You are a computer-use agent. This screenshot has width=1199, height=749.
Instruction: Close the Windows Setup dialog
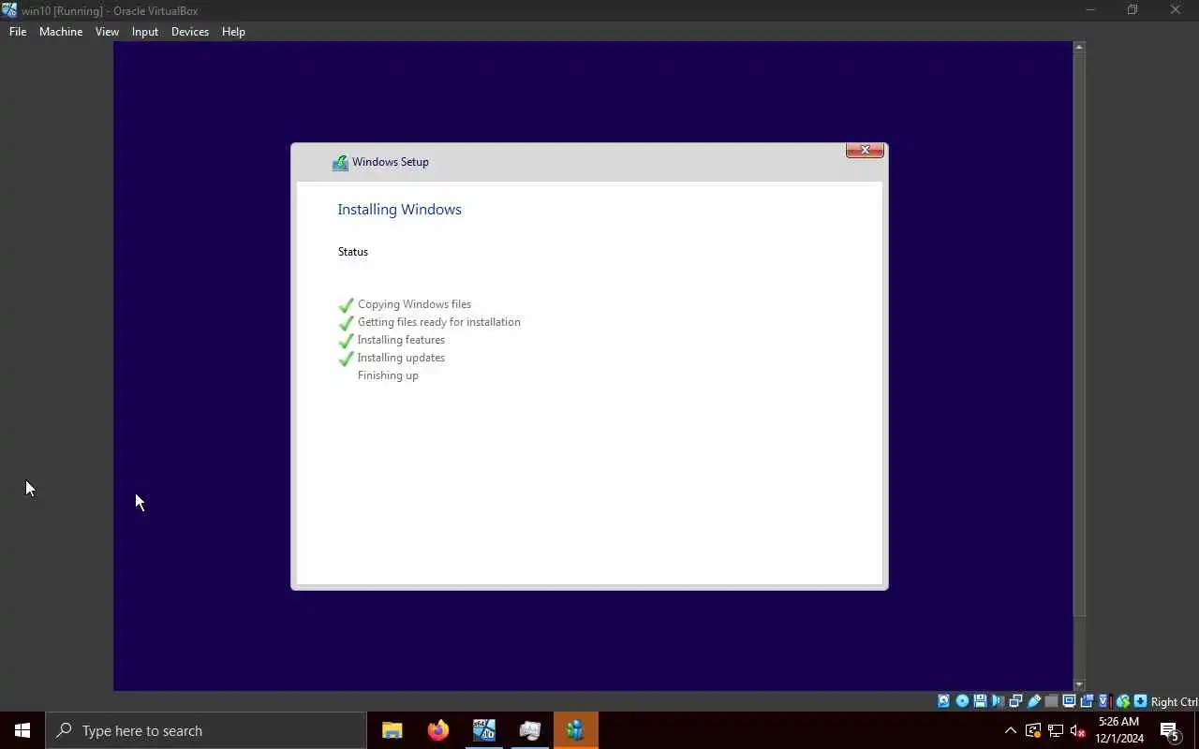(865, 150)
